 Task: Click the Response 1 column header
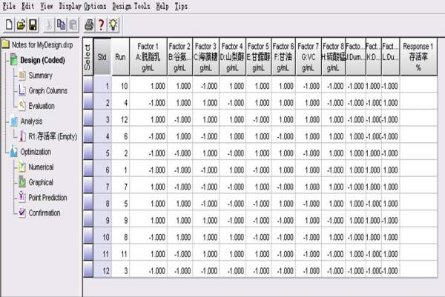418,57
